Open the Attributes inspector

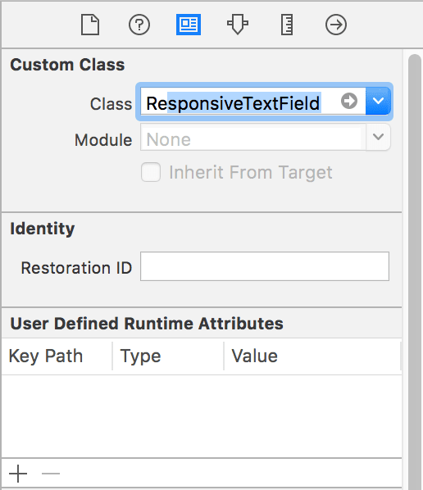(x=238, y=25)
